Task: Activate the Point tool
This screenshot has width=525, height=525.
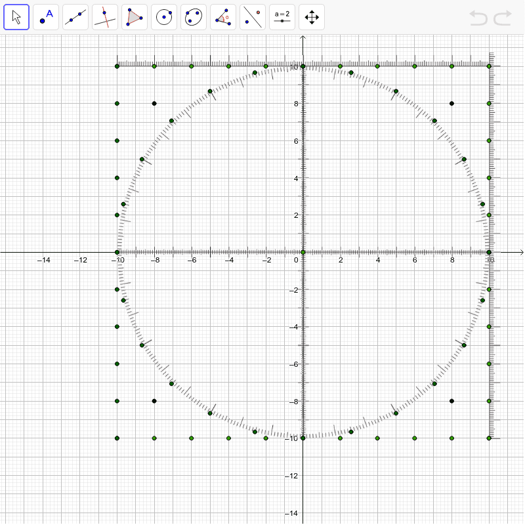Action: click(x=45, y=16)
